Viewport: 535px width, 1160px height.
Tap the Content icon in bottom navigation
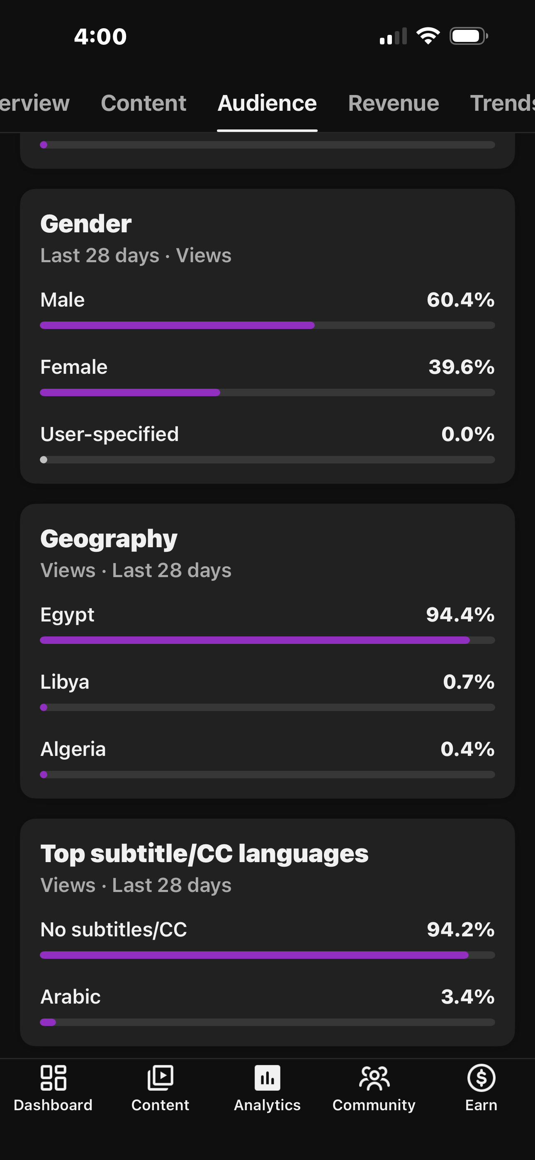pyautogui.click(x=160, y=1078)
